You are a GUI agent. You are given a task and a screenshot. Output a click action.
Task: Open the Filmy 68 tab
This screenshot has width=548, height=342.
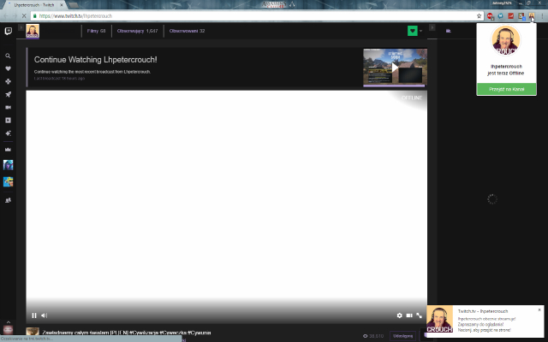coord(96,31)
